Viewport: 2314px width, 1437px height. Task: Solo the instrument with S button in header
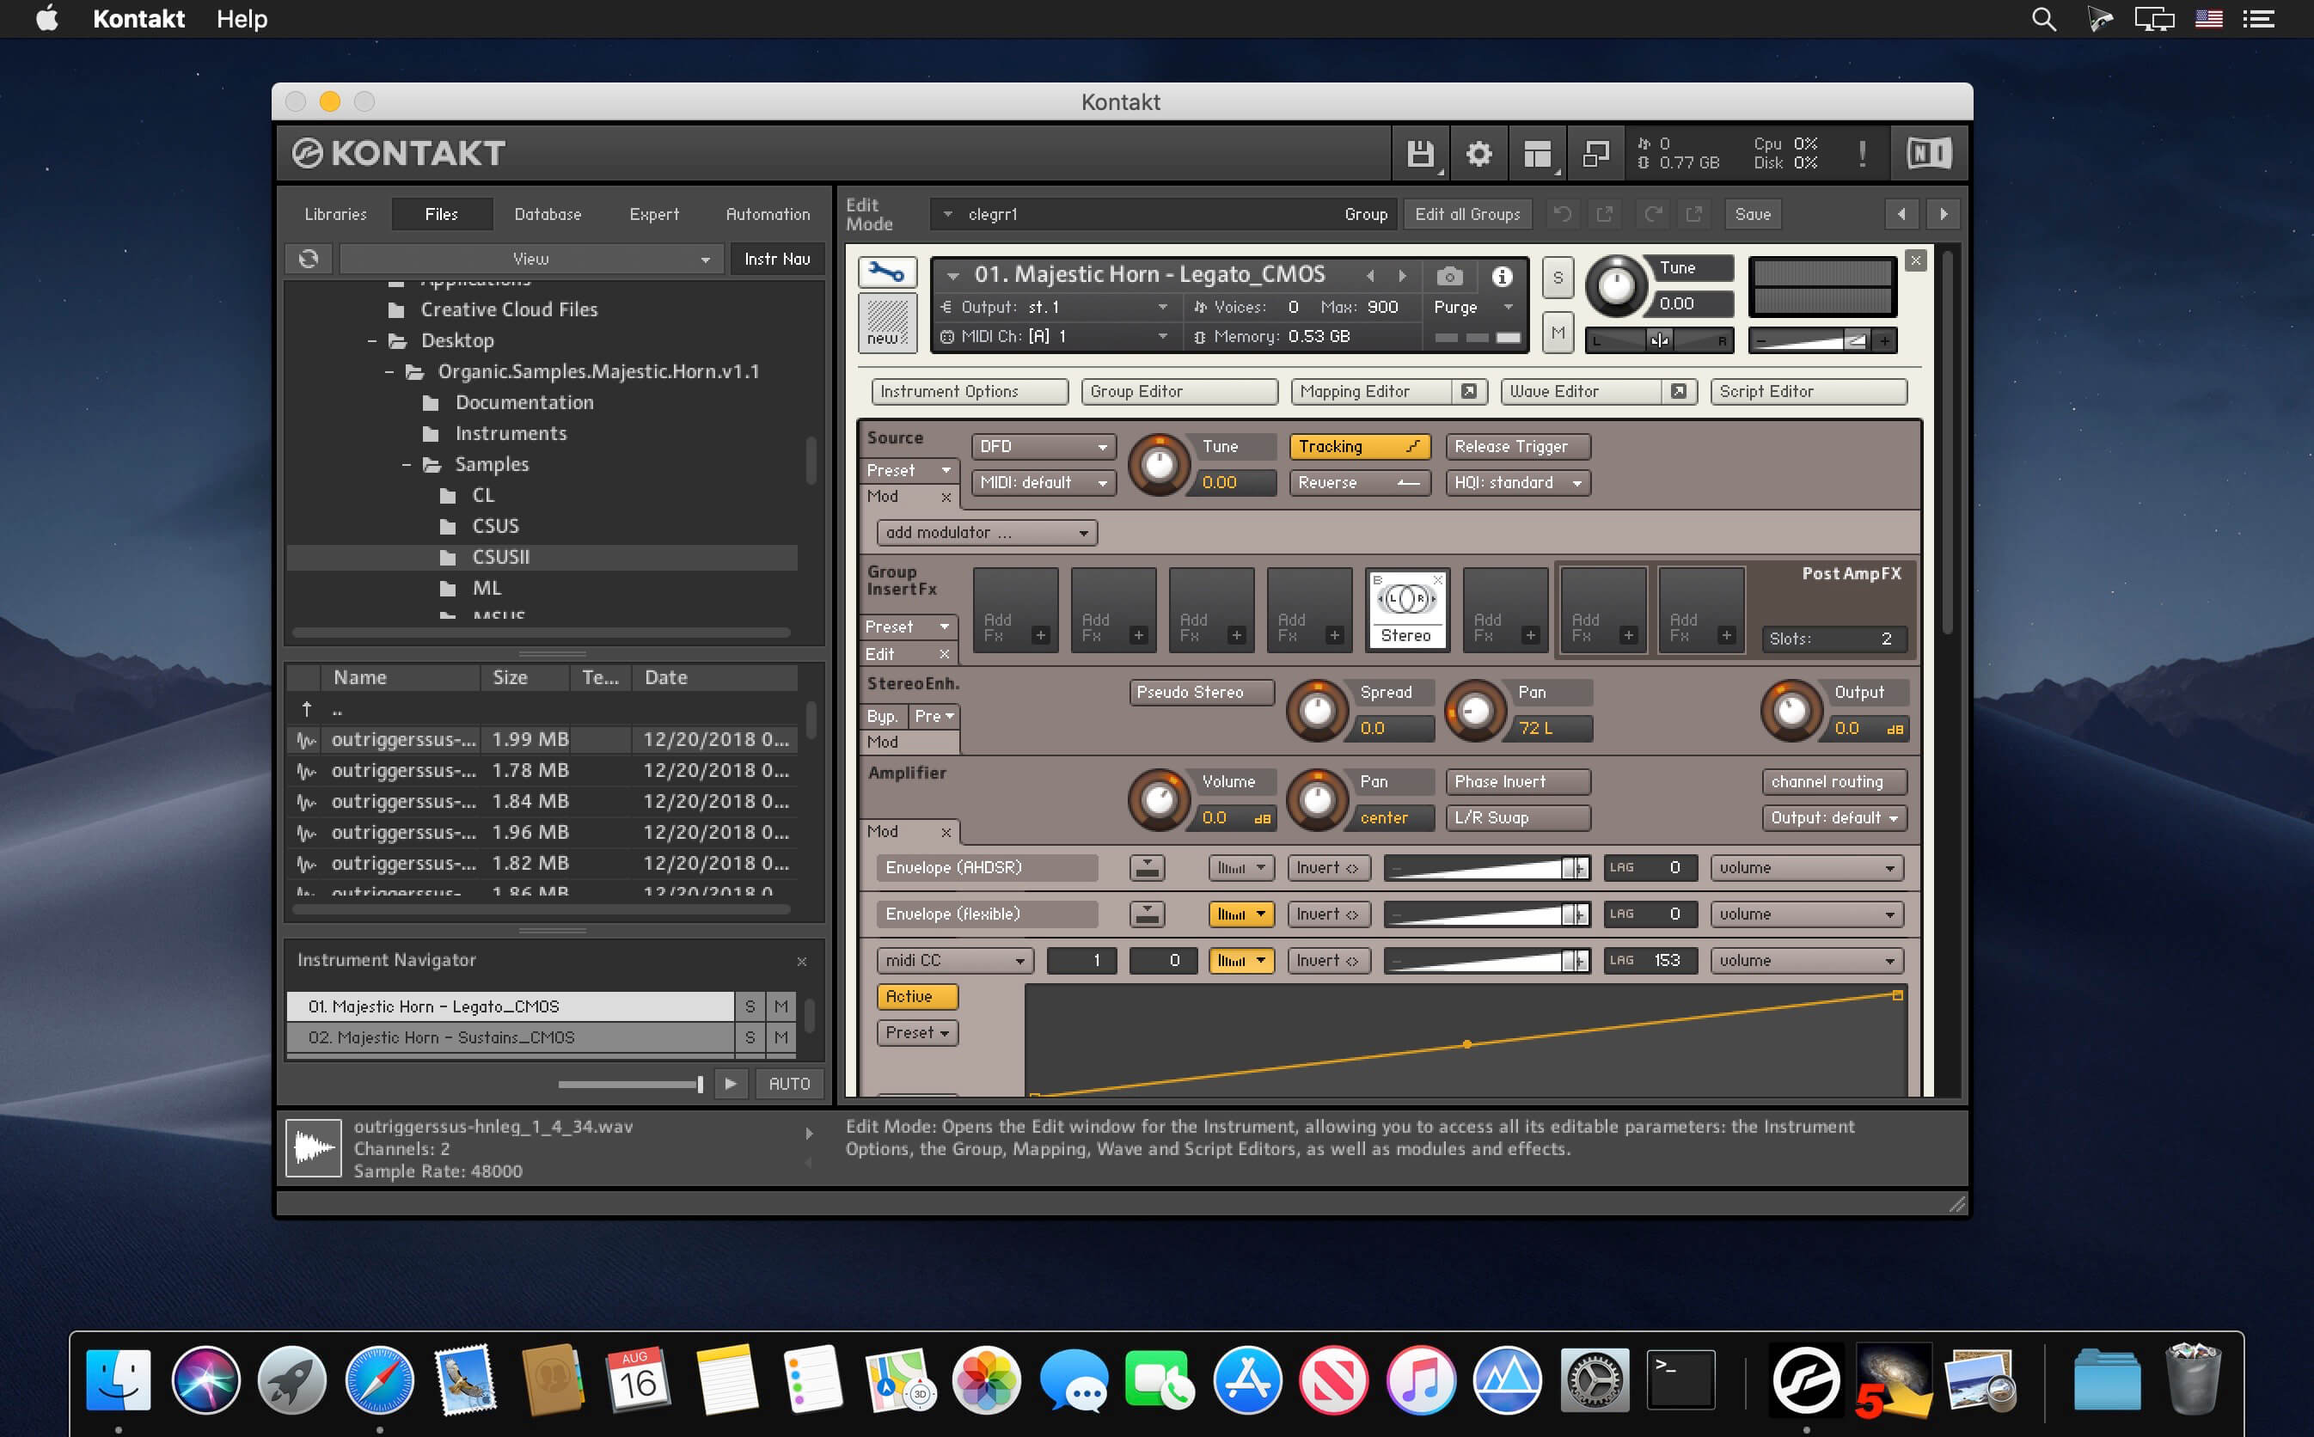point(1558,278)
